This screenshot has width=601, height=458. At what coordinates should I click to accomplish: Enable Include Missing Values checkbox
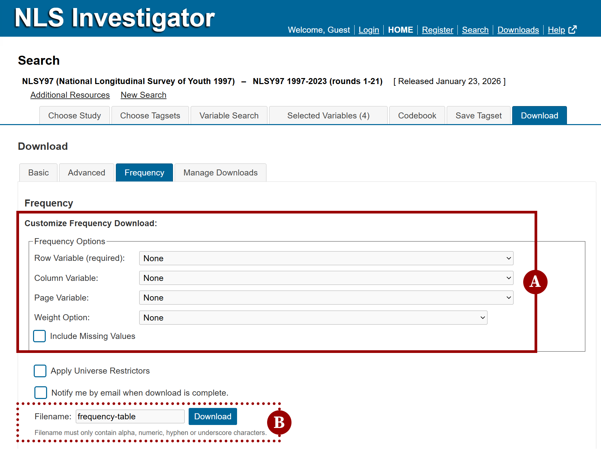pyautogui.click(x=39, y=336)
